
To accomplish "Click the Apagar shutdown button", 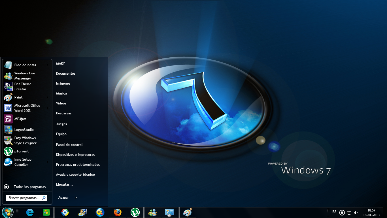I will point(64,198).
